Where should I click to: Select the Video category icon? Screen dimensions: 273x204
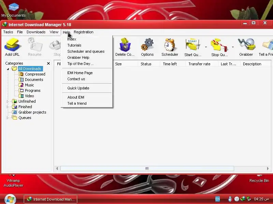click(x=21, y=96)
